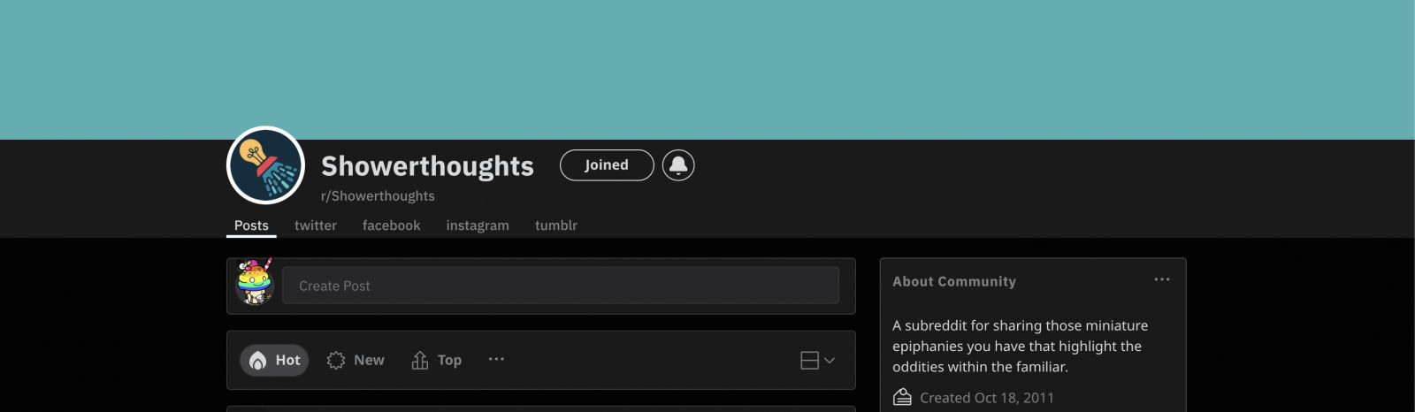
Task: Open the twitter tab
Action: tap(316, 225)
